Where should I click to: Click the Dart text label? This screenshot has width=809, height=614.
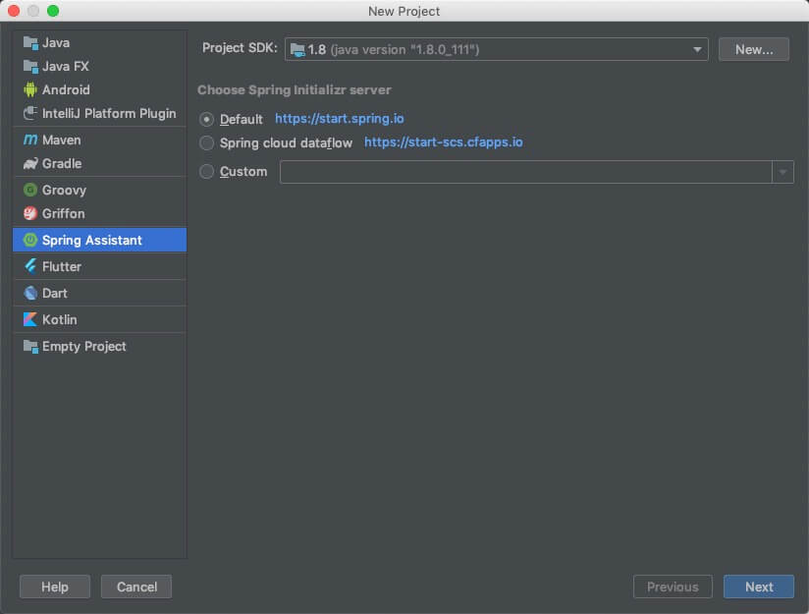(55, 294)
